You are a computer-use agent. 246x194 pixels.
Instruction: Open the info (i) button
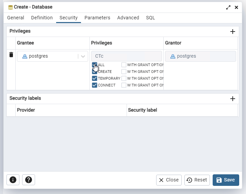[13, 180]
